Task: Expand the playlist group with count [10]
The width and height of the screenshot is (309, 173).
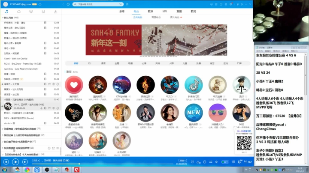Action: [3, 148]
